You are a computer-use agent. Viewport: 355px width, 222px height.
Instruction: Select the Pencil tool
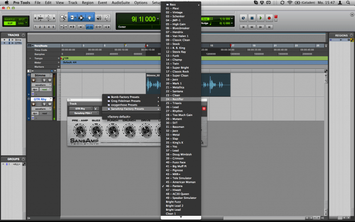click(x=107, y=18)
